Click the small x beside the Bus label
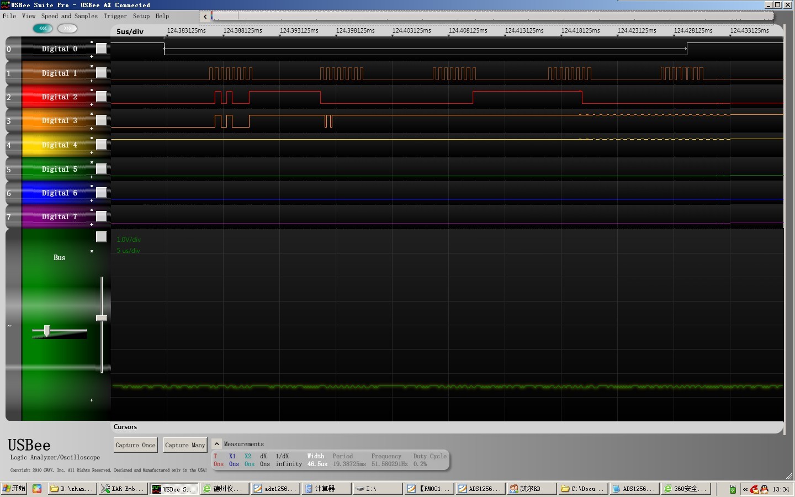 tap(92, 251)
